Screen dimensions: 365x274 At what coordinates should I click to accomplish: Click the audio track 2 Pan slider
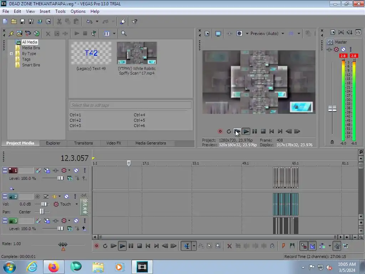[x=42, y=212]
